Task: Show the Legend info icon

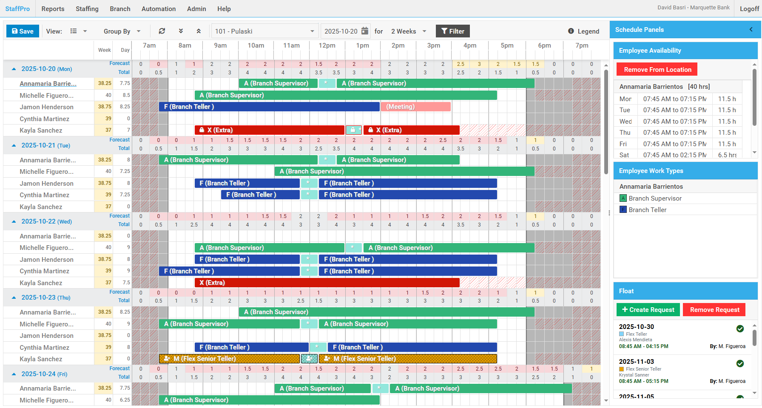Action: click(x=571, y=31)
